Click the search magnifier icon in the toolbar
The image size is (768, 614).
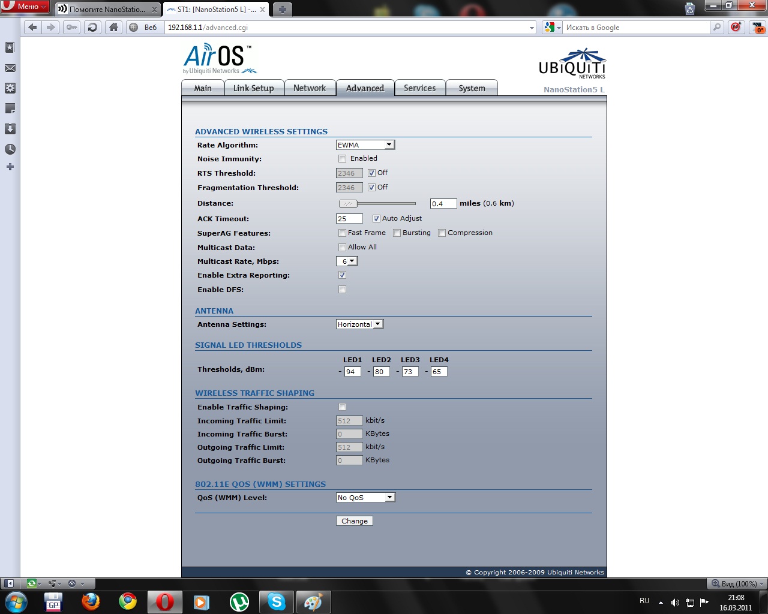pyautogui.click(x=716, y=27)
